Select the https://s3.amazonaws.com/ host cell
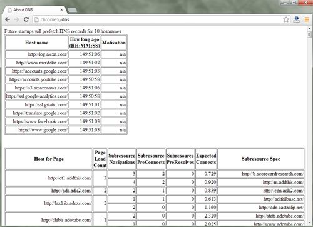 (37, 88)
